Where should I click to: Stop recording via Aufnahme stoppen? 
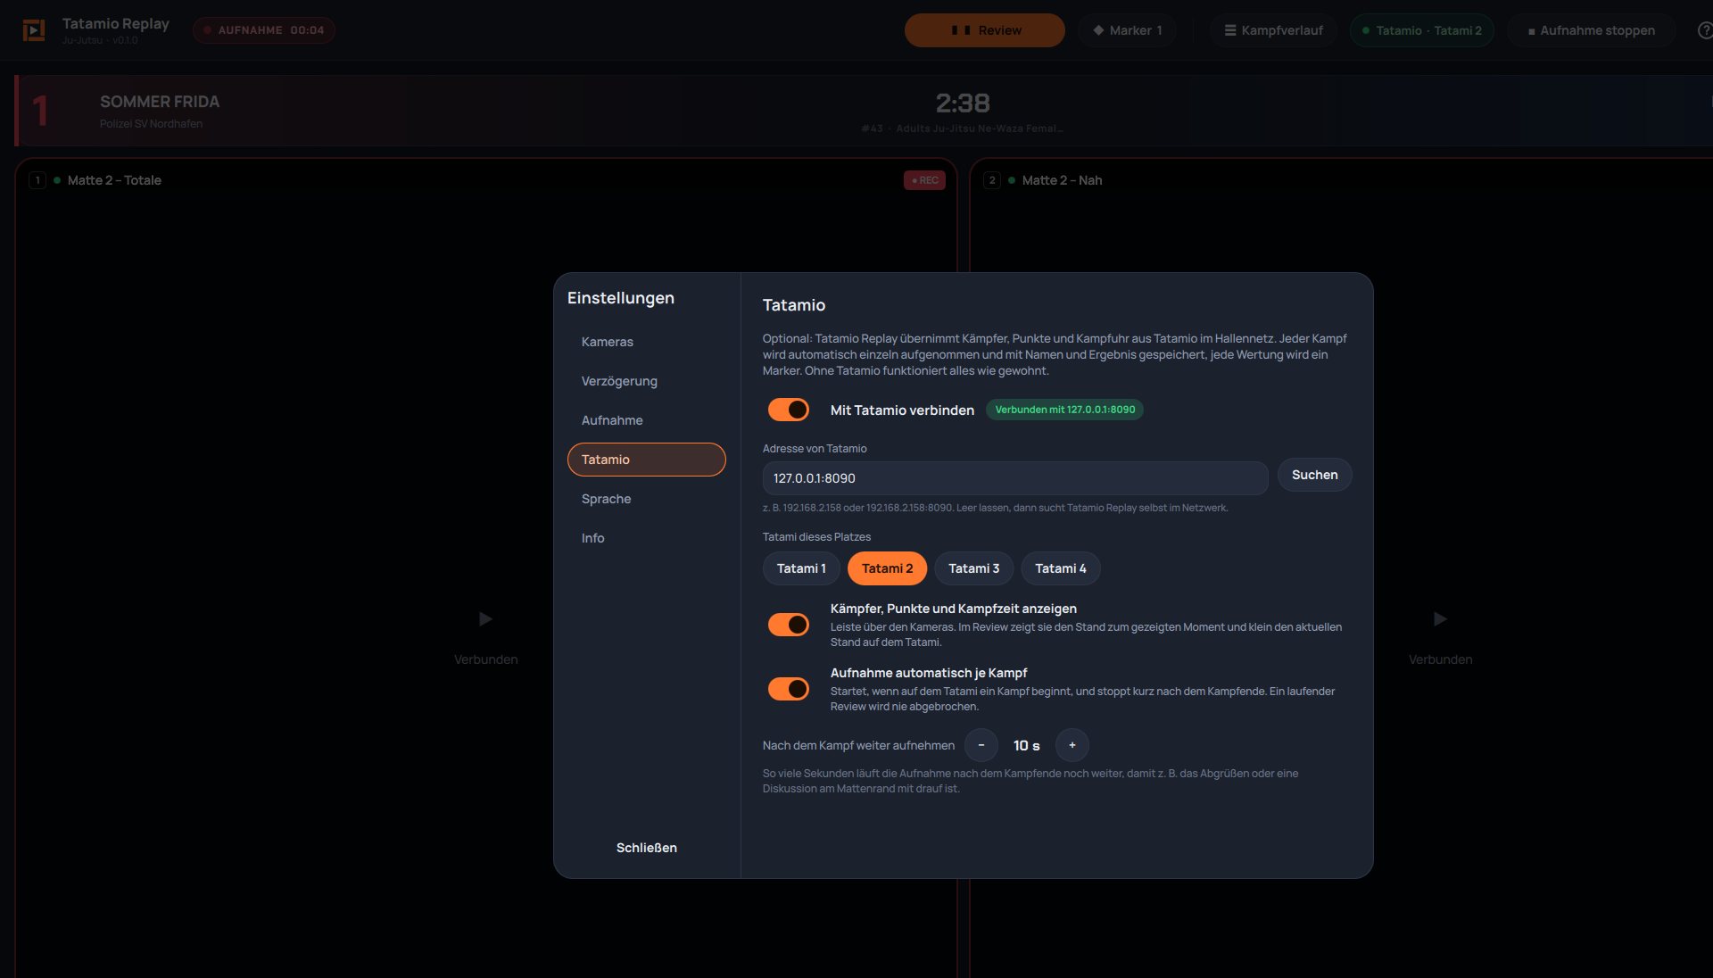pyautogui.click(x=1591, y=30)
